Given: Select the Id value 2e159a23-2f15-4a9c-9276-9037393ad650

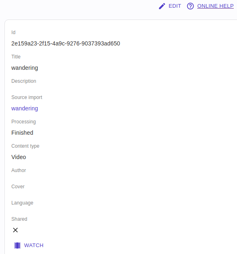Looking at the screenshot, I should click(66, 43).
